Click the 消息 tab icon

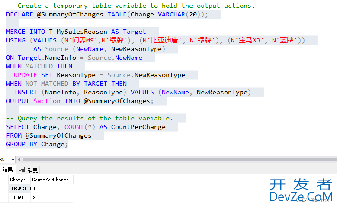tap(22, 170)
